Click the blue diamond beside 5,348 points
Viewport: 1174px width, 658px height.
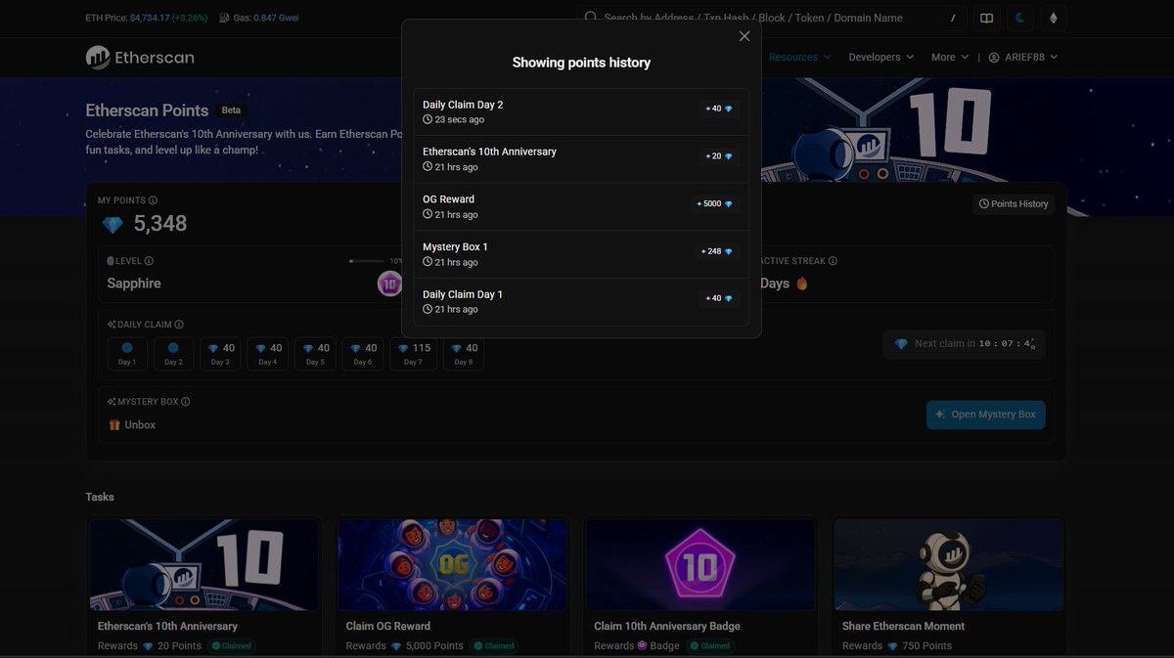tap(113, 225)
